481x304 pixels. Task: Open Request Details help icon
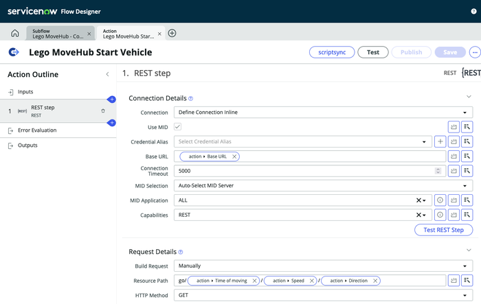tap(181, 252)
